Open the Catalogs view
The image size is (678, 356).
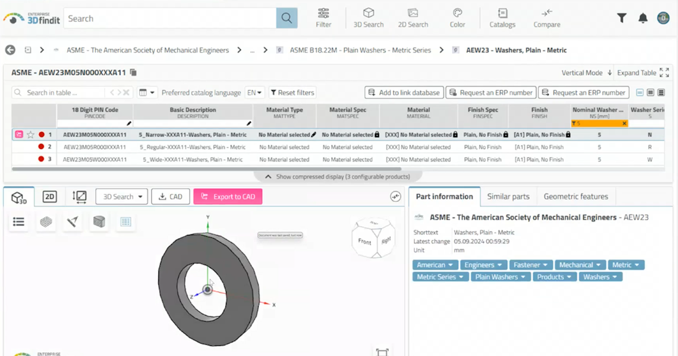click(x=502, y=18)
